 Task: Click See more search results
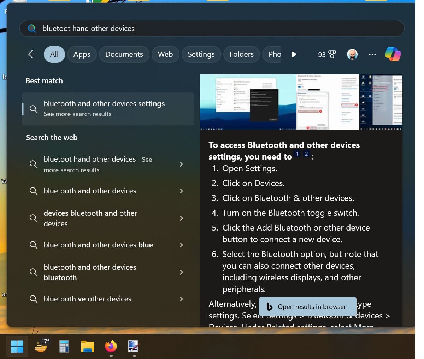tap(77, 114)
